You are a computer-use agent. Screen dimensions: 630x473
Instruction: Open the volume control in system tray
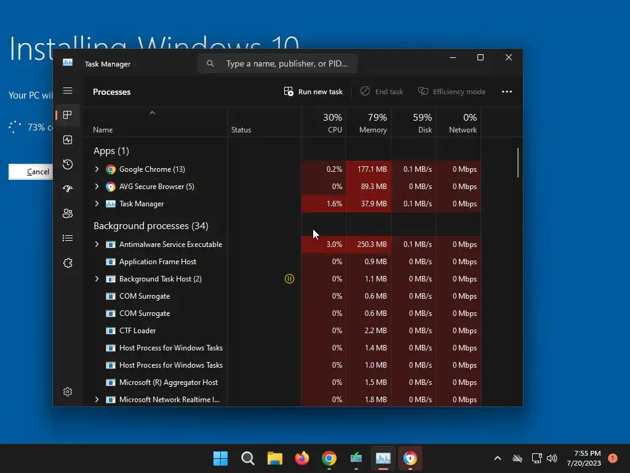pyautogui.click(x=552, y=458)
